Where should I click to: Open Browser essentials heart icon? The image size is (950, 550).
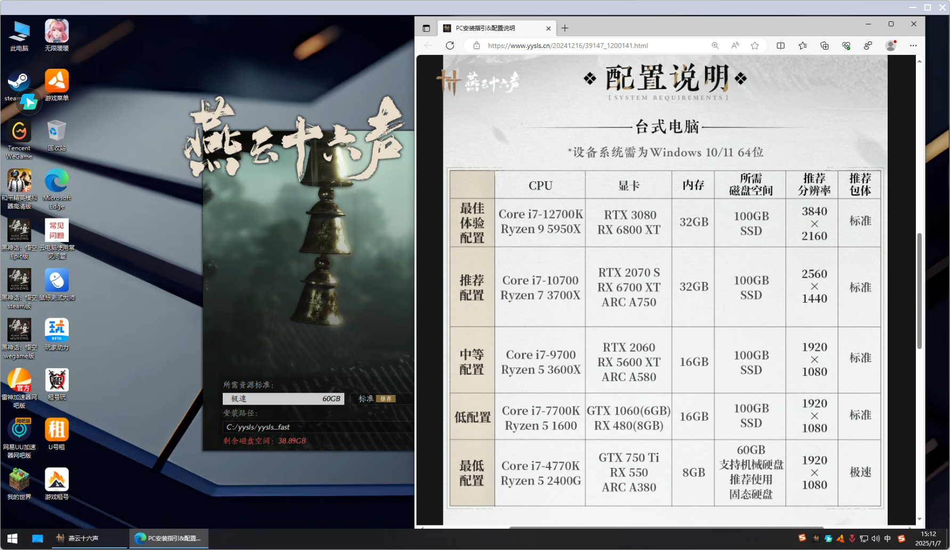click(846, 46)
